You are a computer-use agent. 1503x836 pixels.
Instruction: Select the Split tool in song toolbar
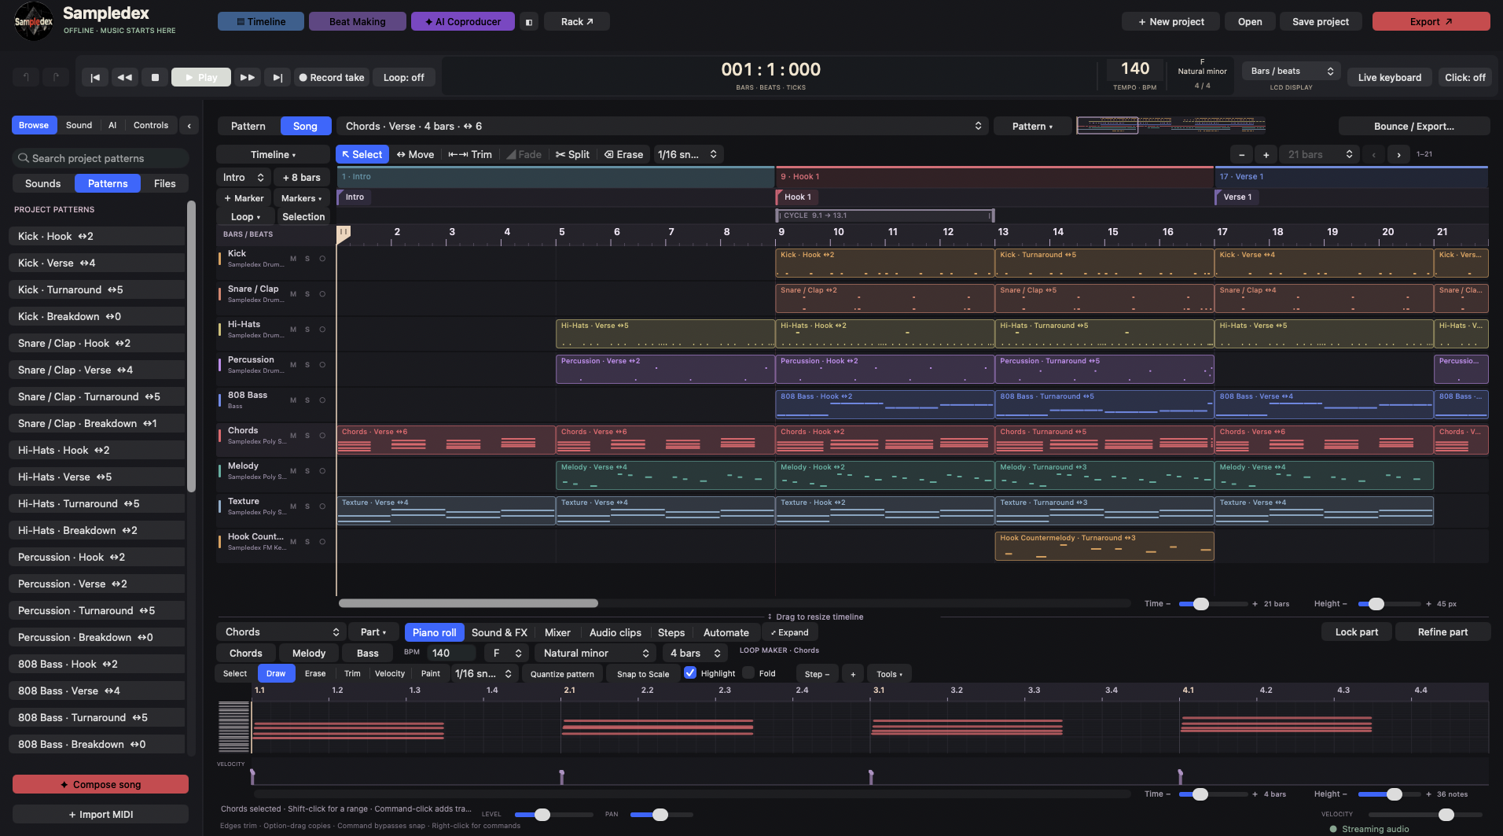572,154
